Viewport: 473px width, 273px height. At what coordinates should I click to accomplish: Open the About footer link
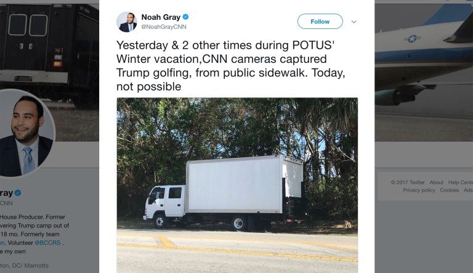click(x=436, y=182)
